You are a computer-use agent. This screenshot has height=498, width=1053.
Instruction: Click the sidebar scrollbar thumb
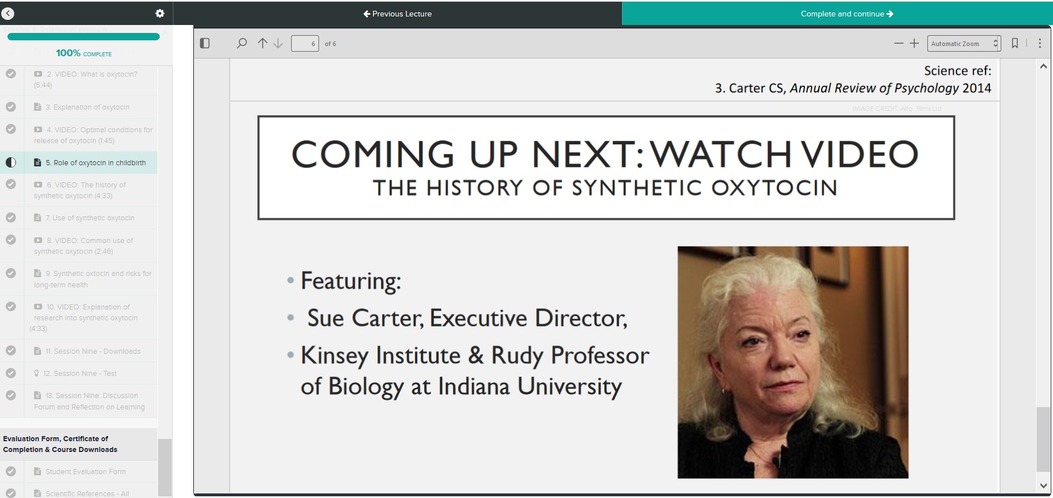point(165,467)
